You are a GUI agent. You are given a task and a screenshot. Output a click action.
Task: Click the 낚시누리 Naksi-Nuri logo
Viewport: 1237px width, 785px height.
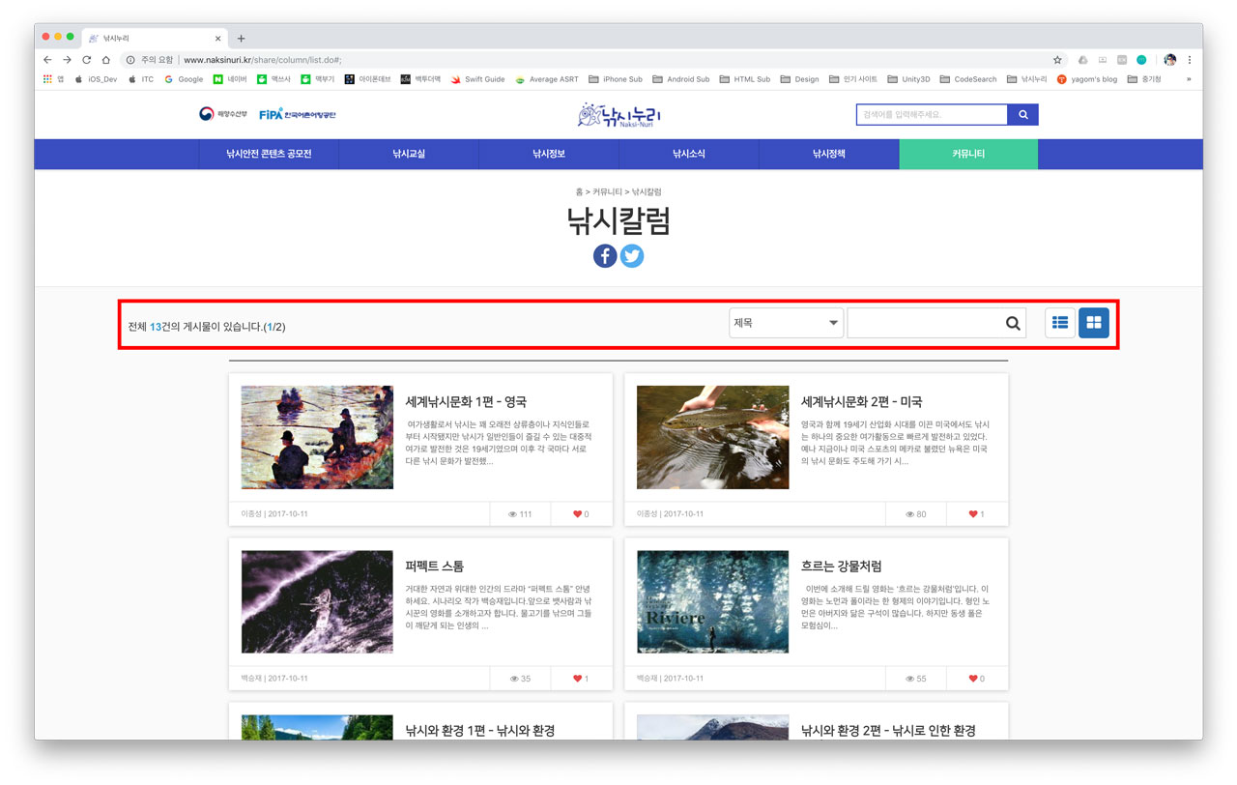pyautogui.click(x=618, y=114)
